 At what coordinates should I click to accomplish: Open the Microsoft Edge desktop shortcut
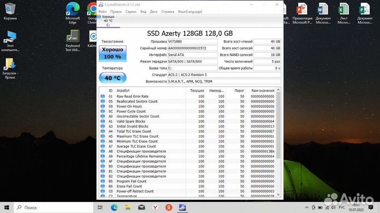click(x=72, y=13)
